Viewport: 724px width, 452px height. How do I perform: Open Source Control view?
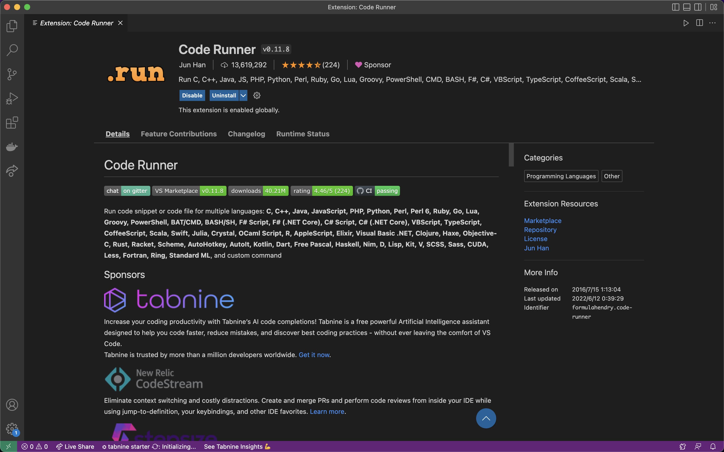point(12,74)
